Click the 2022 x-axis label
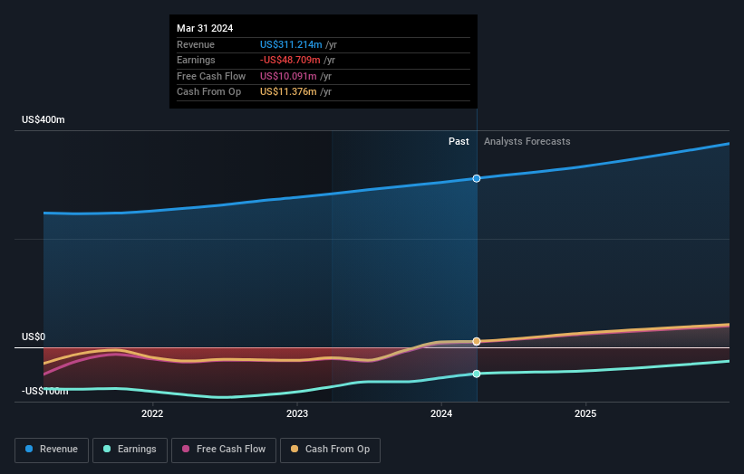This screenshot has height=474, width=744. click(x=152, y=413)
